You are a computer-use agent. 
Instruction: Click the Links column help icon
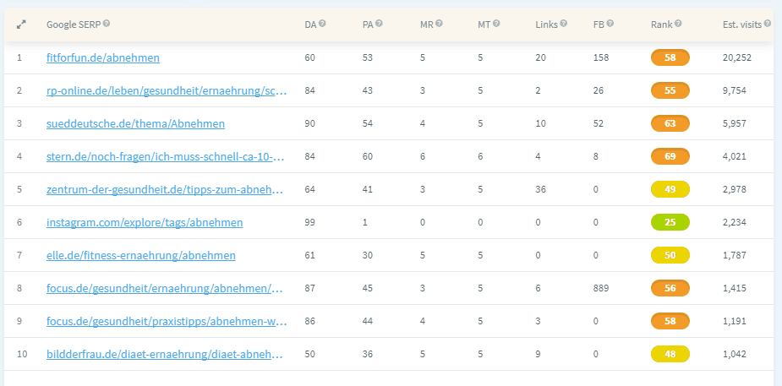pos(564,23)
